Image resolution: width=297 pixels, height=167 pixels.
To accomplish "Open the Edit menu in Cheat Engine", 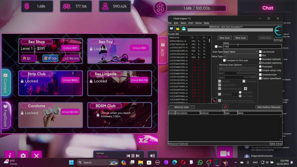I will click(x=176, y=23).
